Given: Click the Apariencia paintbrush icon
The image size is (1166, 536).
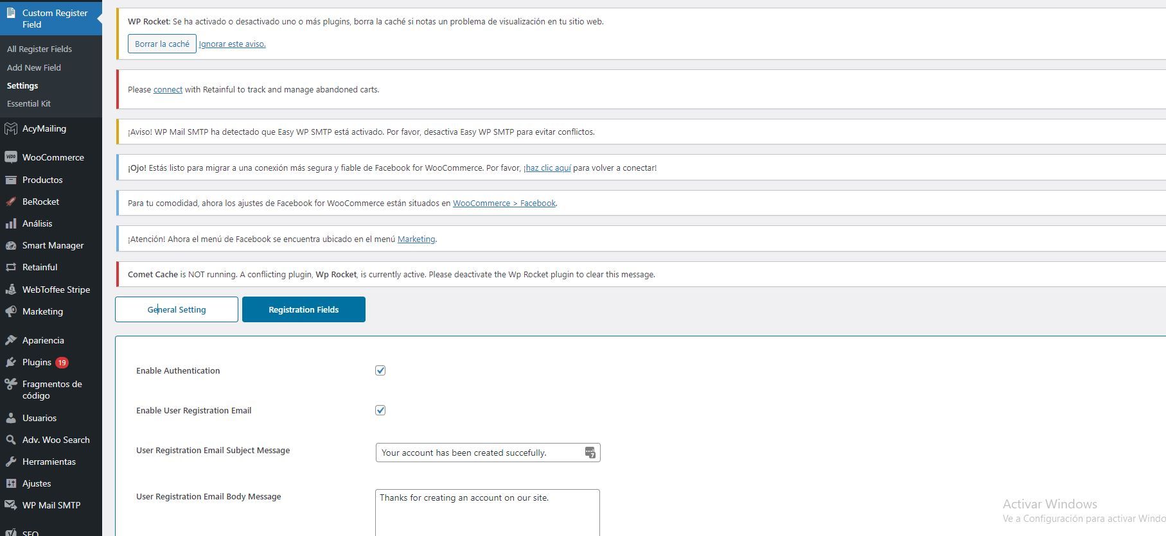Looking at the screenshot, I should [x=10, y=340].
